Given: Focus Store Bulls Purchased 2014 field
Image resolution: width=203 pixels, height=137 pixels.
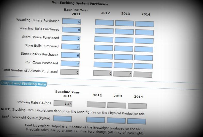Looking at the screenshot, I should 144,49.
